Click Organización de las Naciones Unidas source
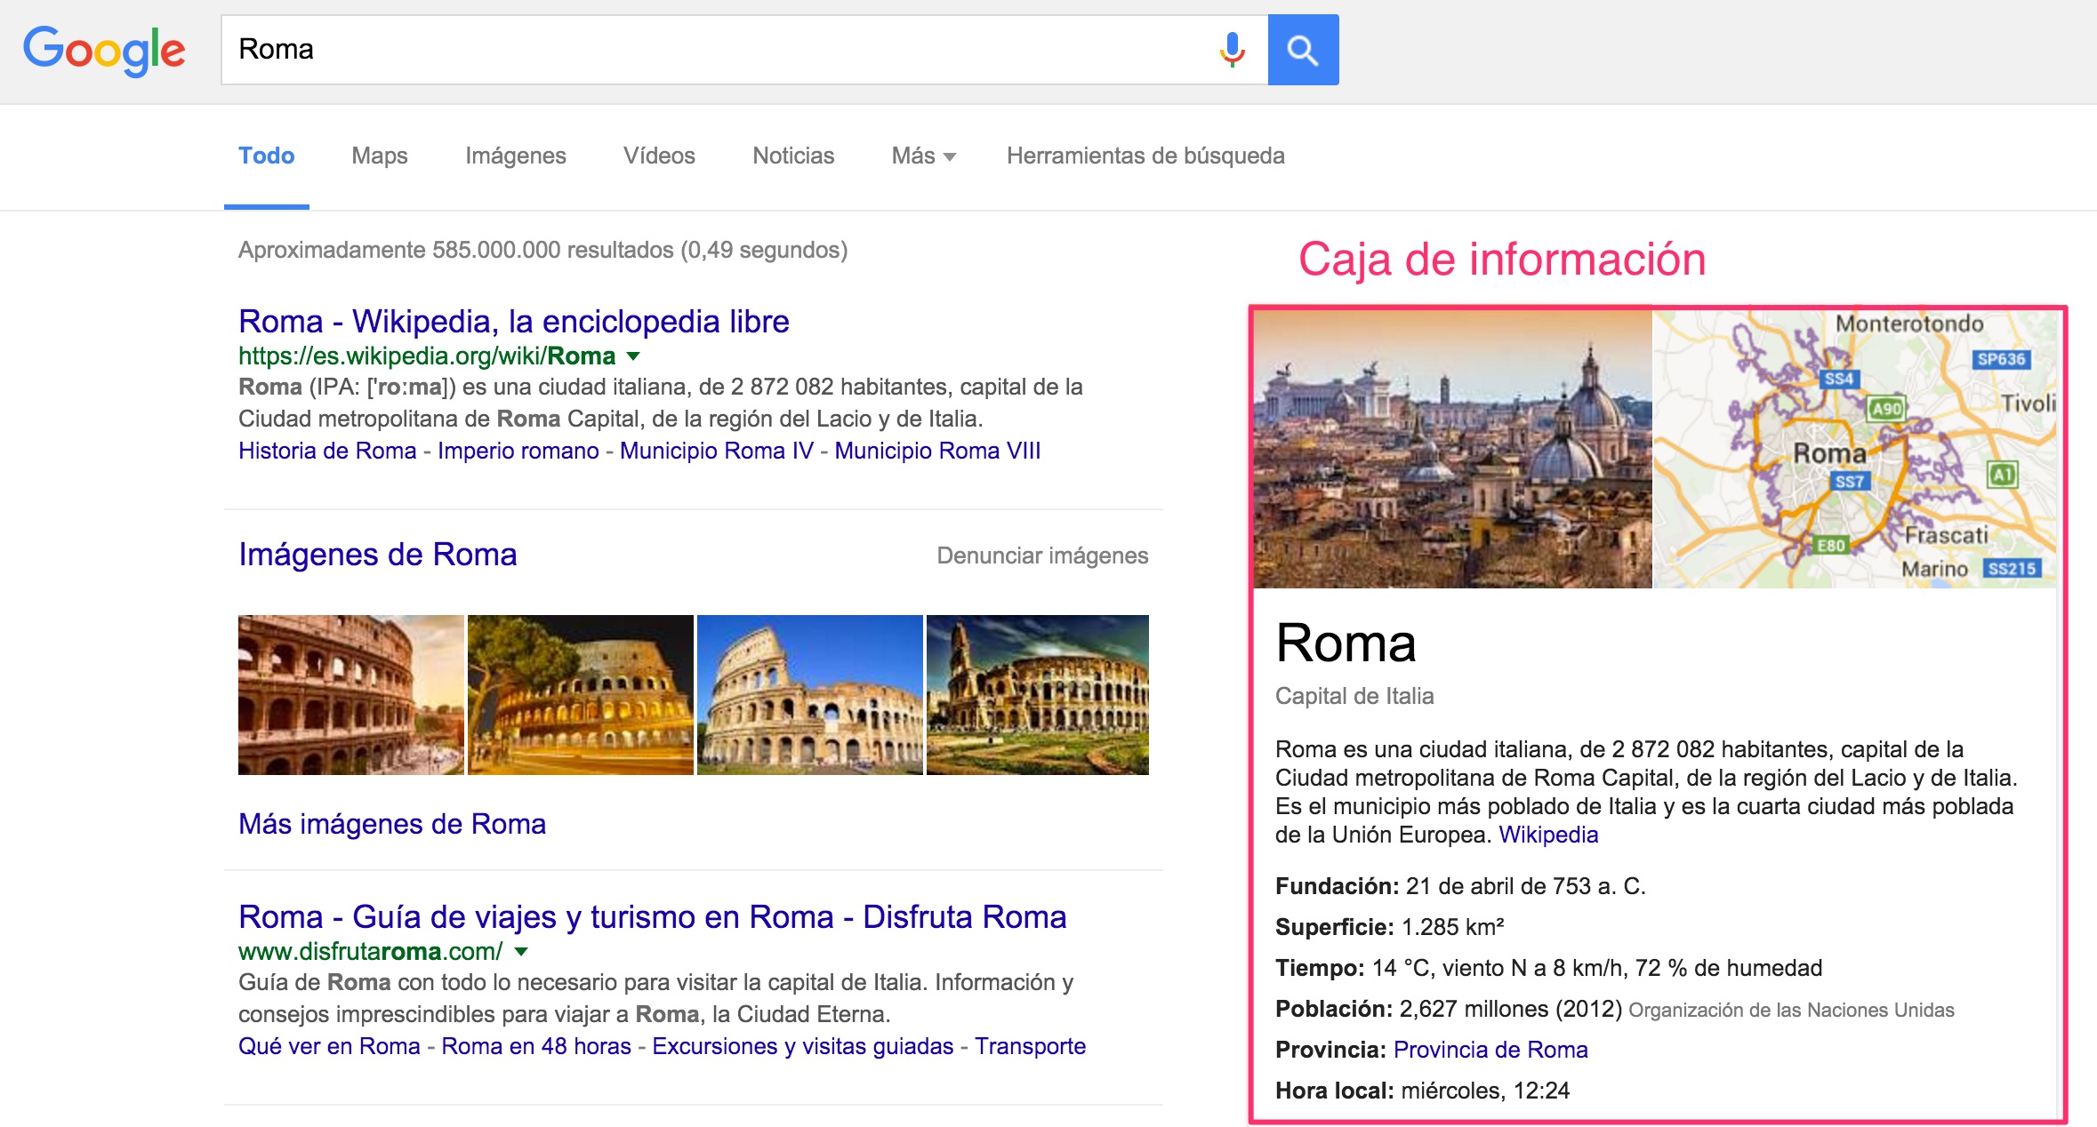This screenshot has width=2097, height=1127. pos(1791,1011)
